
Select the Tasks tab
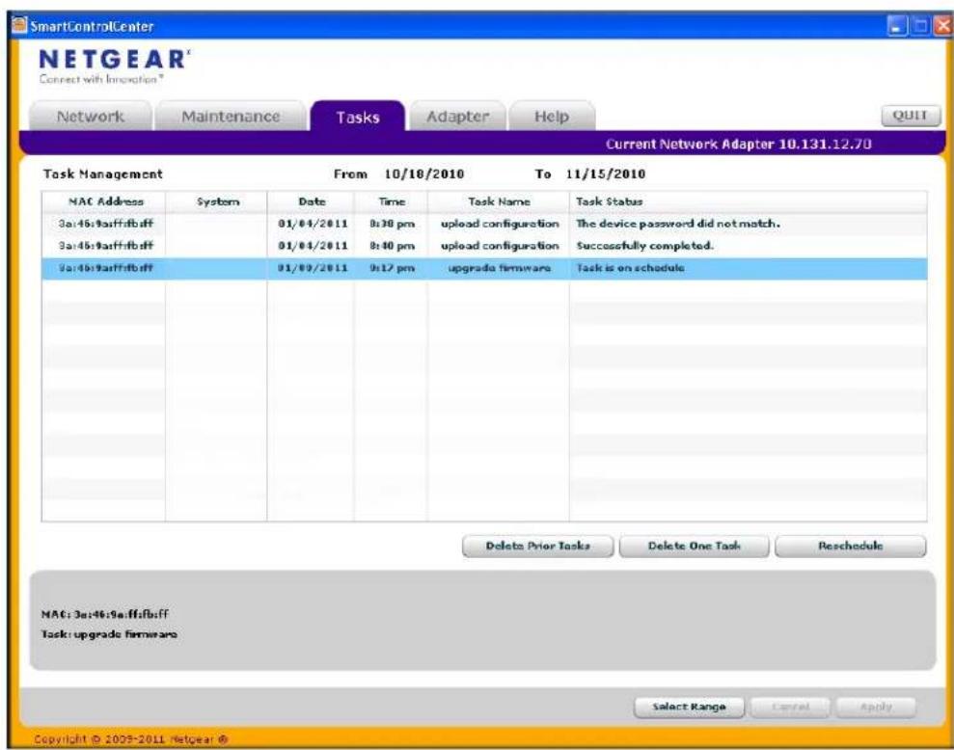[358, 117]
